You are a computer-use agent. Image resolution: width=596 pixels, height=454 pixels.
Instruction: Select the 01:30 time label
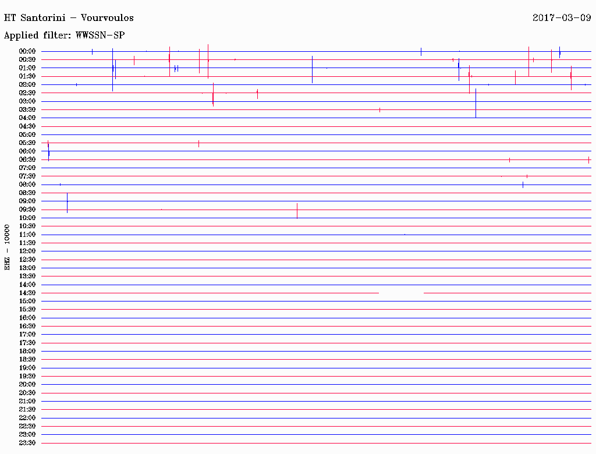(27, 76)
